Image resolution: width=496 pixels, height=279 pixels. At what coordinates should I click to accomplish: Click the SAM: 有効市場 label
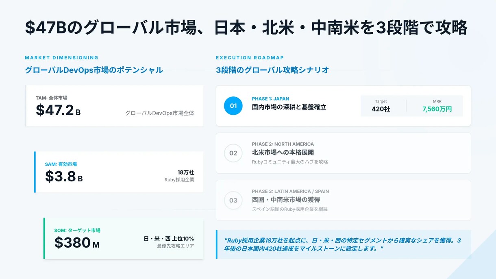pos(61,164)
